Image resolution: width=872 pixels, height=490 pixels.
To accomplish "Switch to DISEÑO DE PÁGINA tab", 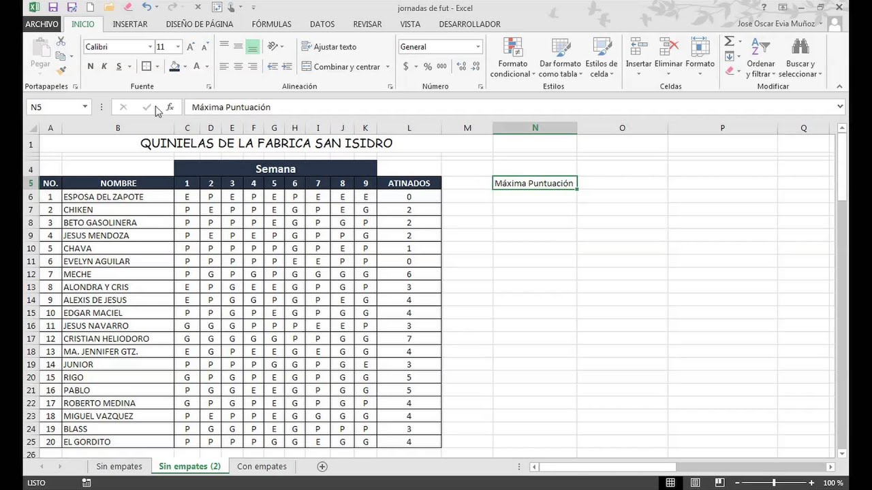I will coord(200,24).
